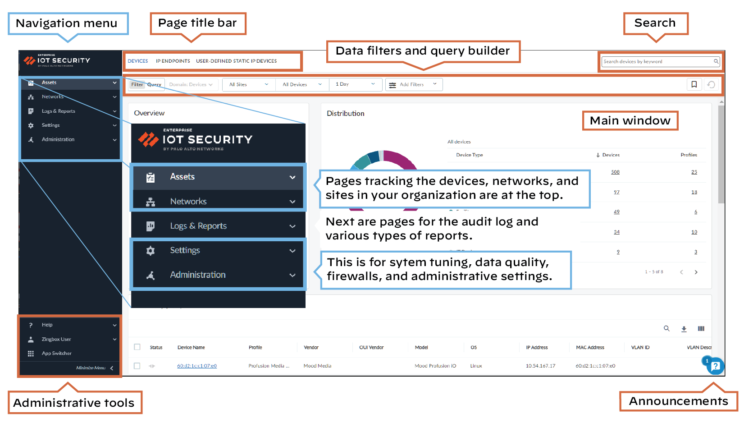
Task: Open the All Devices dropdown
Action: click(302, 84)
